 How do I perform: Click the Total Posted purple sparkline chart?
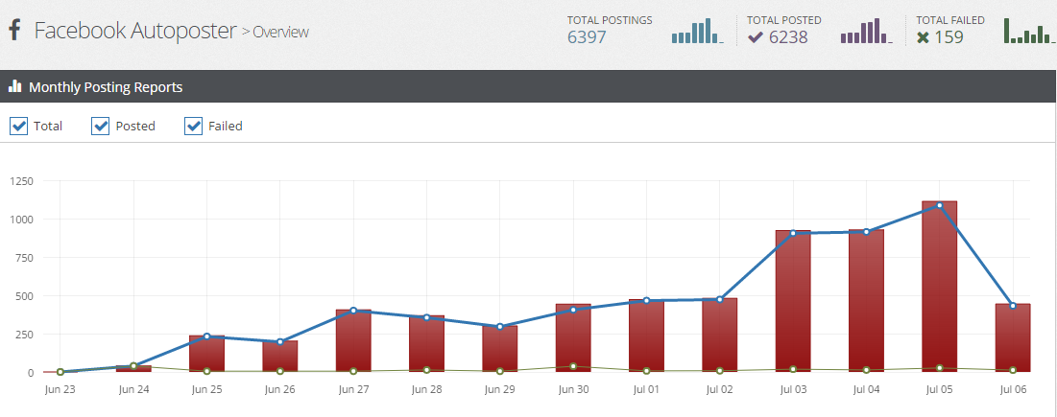[x=866, y=32]
